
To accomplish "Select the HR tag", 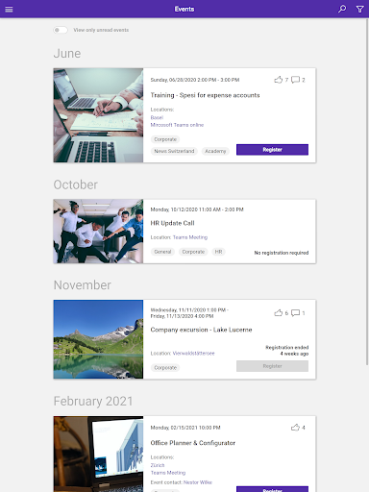I will tap(218, 252).
